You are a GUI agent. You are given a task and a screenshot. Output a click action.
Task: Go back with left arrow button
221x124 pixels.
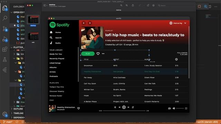point(84,23)
